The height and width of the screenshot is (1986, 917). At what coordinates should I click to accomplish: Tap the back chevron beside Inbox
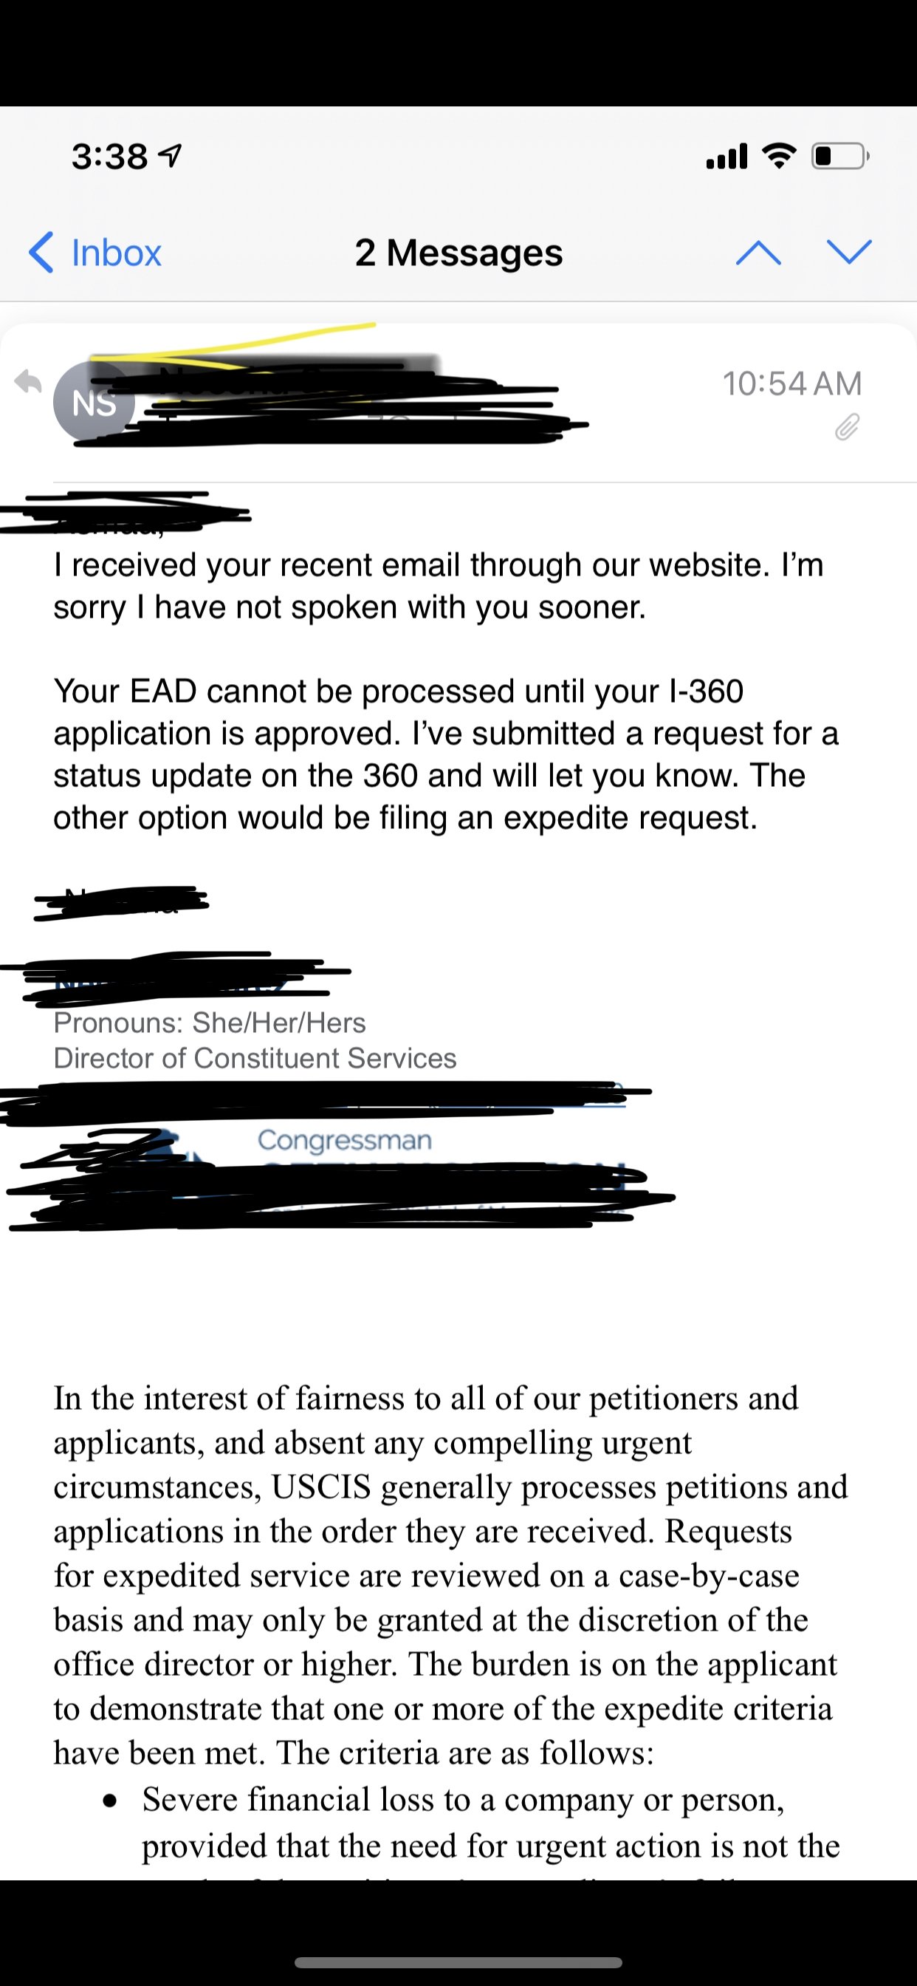[x=41, y=252]
